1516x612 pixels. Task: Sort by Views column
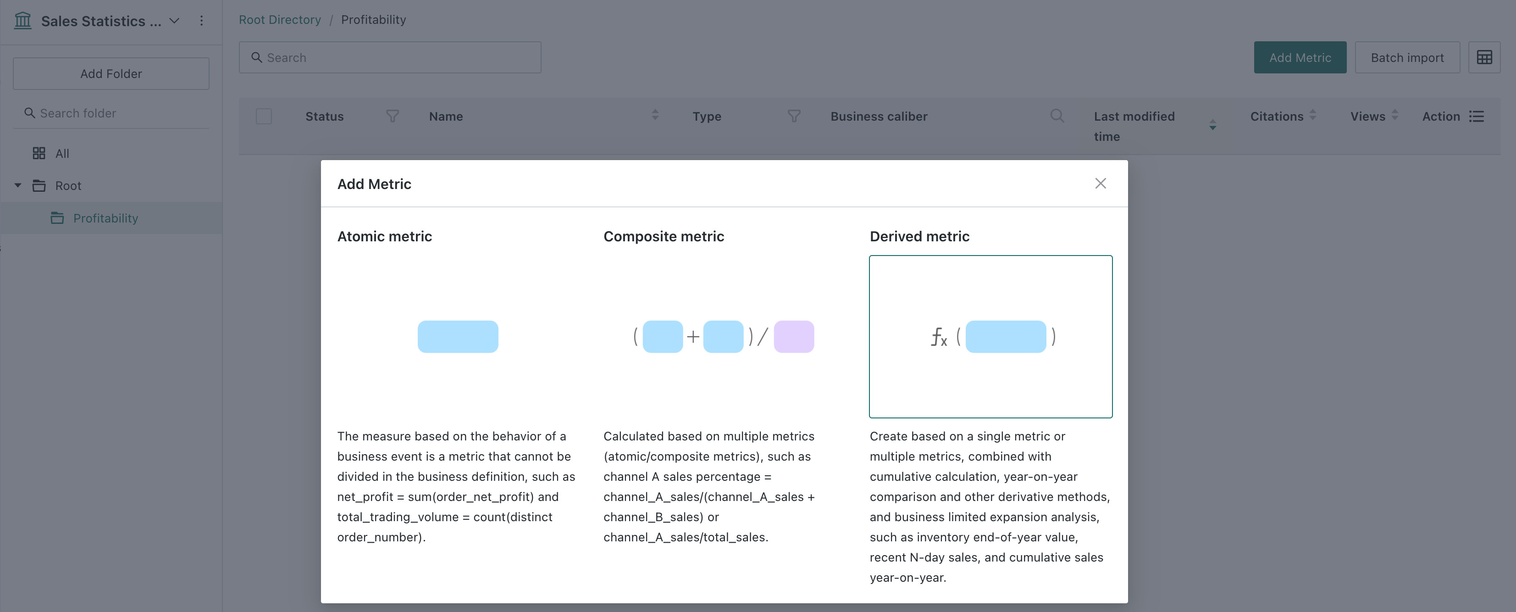(x=1394, y=116)
